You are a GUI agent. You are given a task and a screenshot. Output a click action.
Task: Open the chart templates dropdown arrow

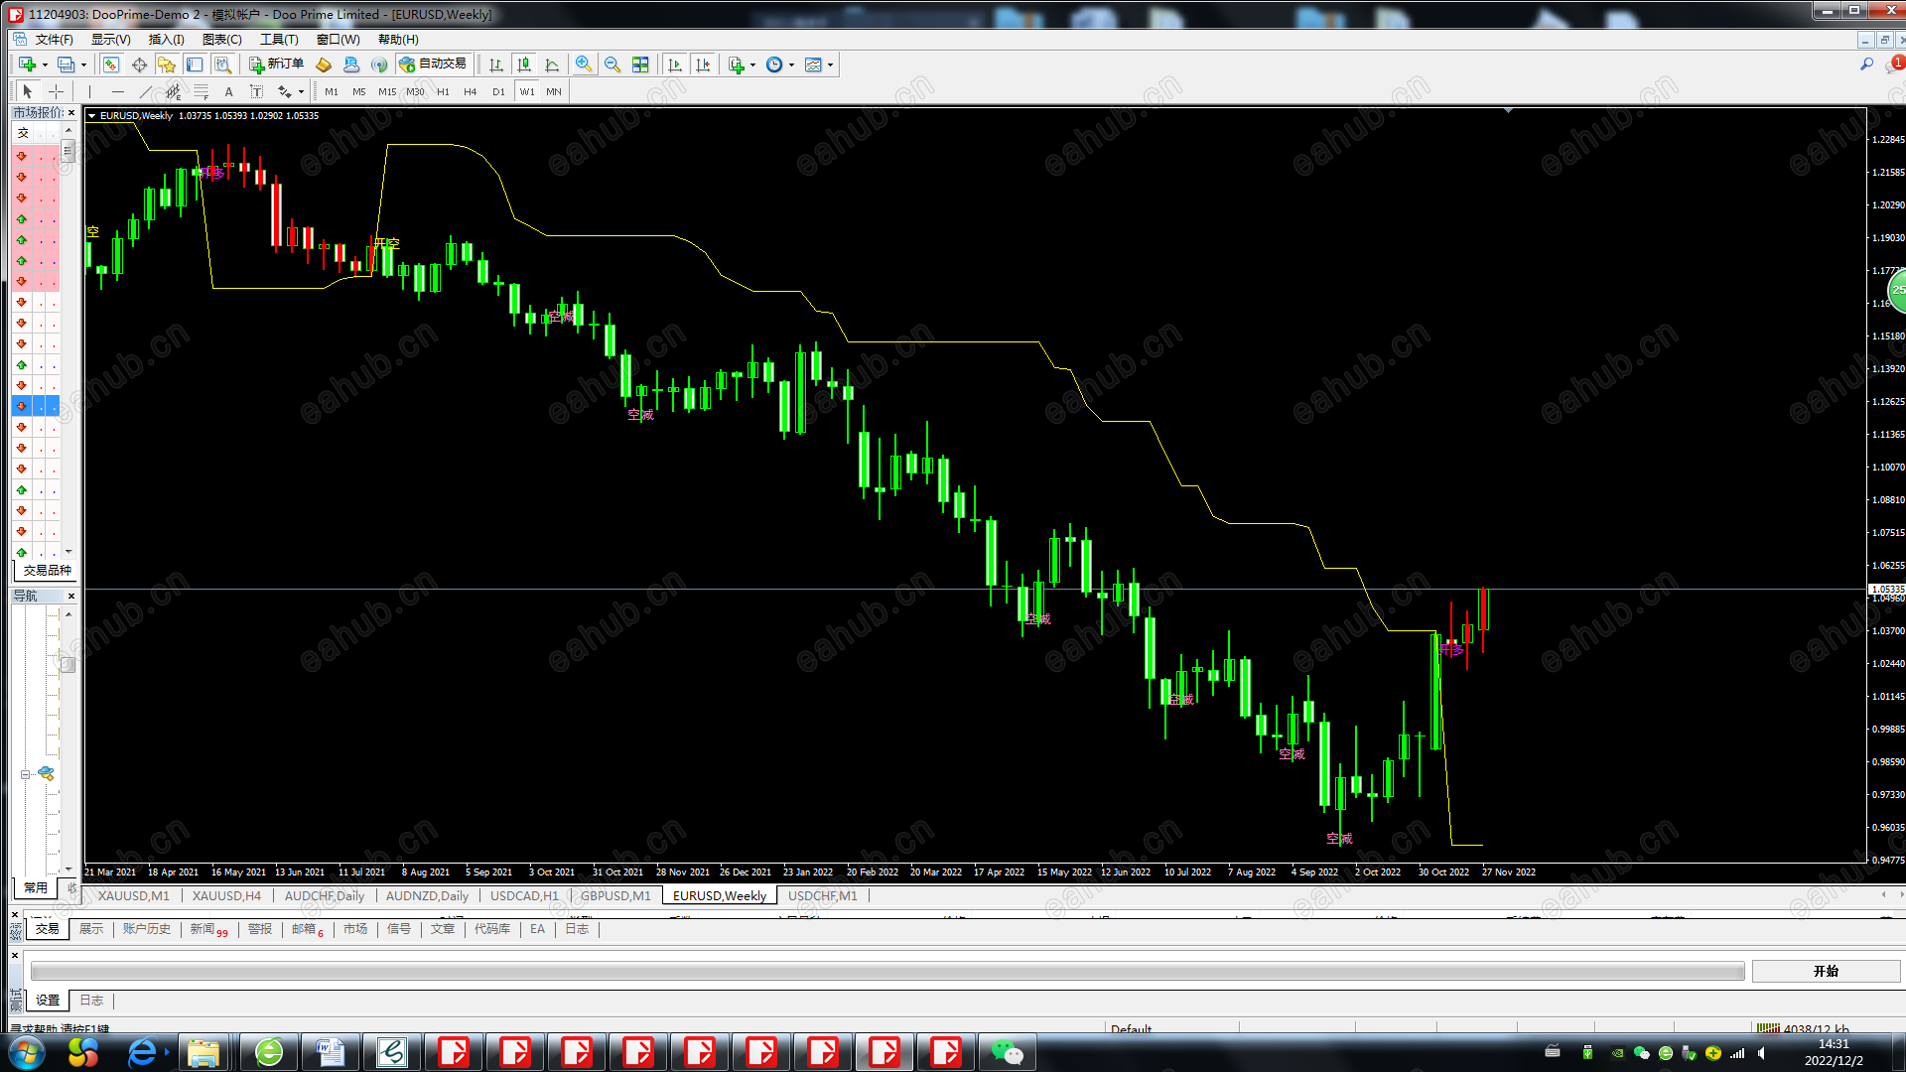click(x=831, y=66)
